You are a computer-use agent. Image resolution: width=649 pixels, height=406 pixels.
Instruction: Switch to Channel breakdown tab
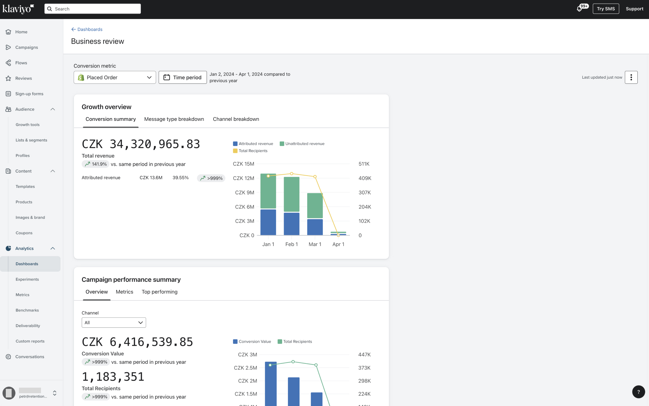pos(236,119)
